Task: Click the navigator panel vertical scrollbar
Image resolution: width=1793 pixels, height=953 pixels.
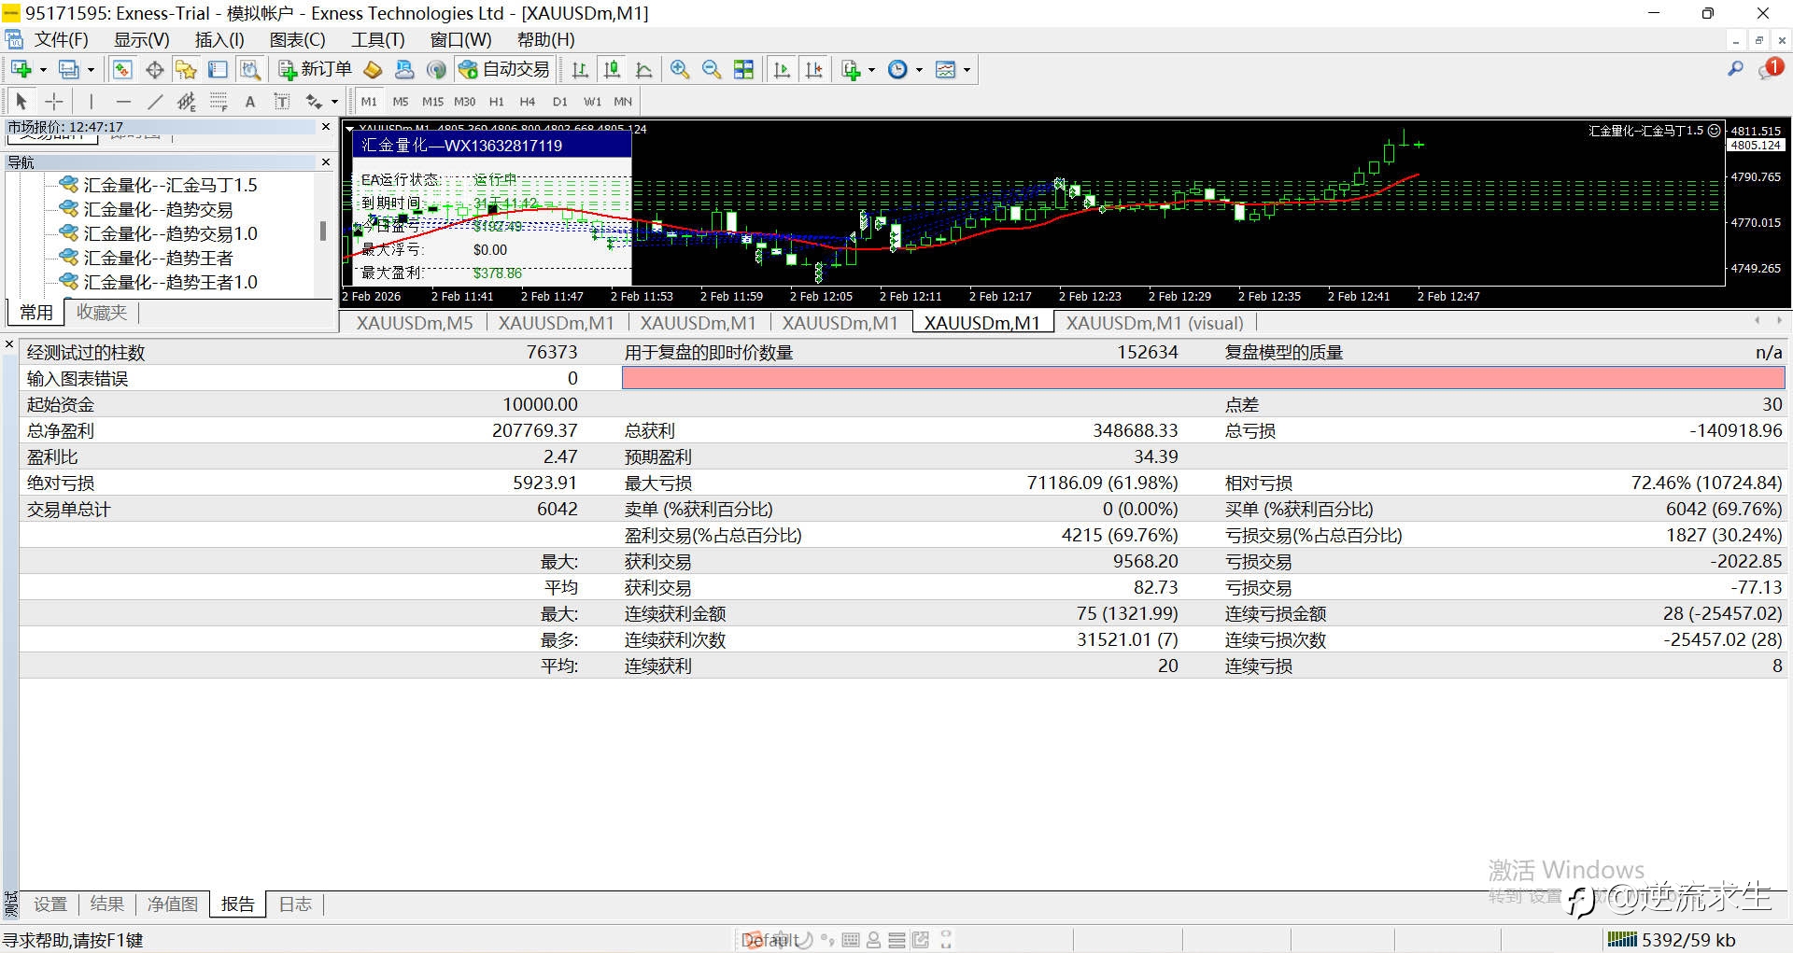Action: pyautogui.click(x=323, y=231)
